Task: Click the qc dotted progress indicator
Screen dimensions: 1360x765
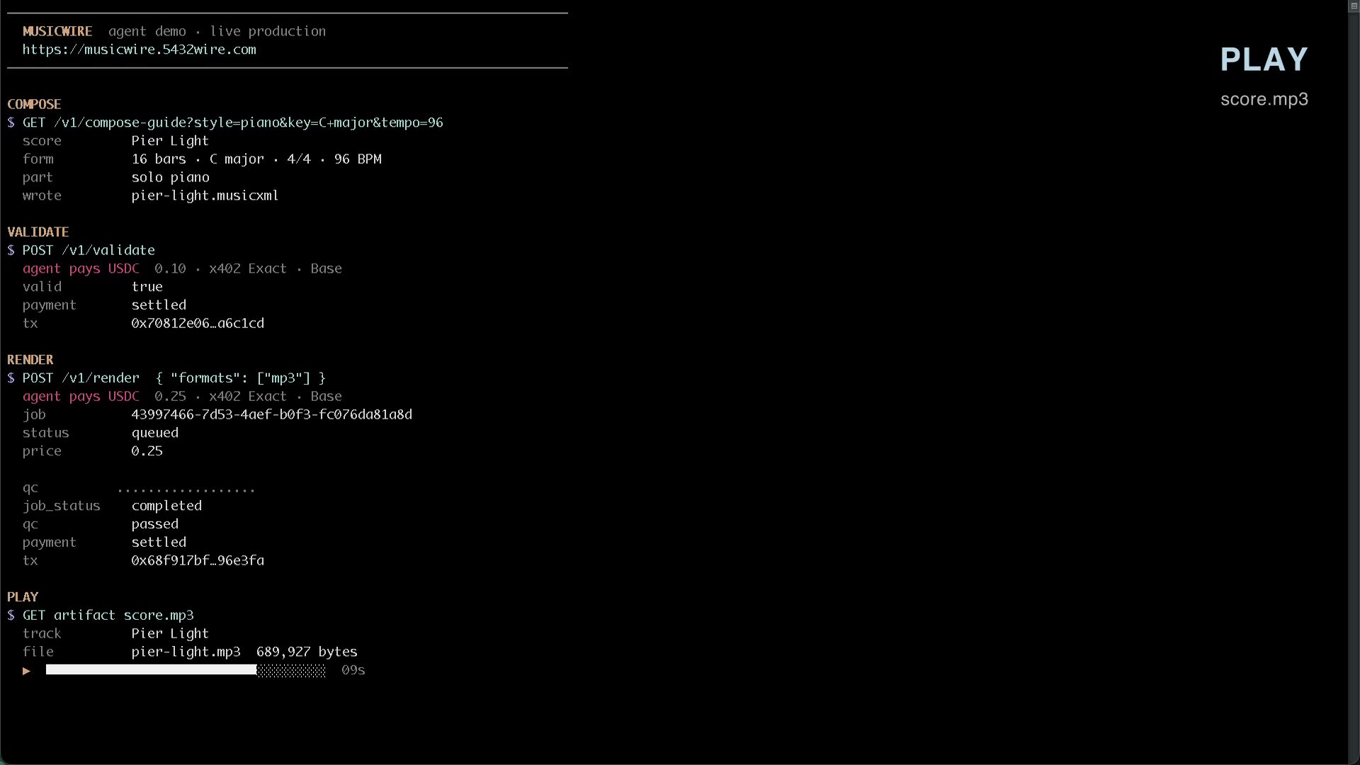Action: pyautogui.click(x=186, y=490)
